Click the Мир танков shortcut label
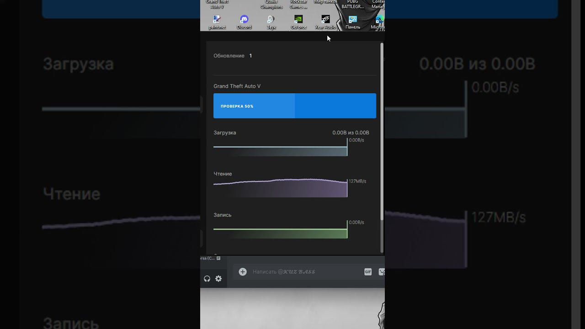 point(325,2)
